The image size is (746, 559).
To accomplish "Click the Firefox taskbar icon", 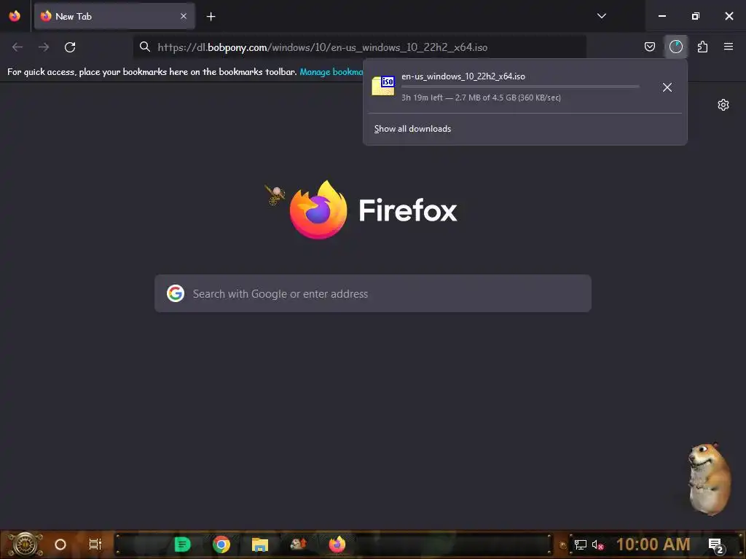I will pyautogui.click(x=337, y=544).
